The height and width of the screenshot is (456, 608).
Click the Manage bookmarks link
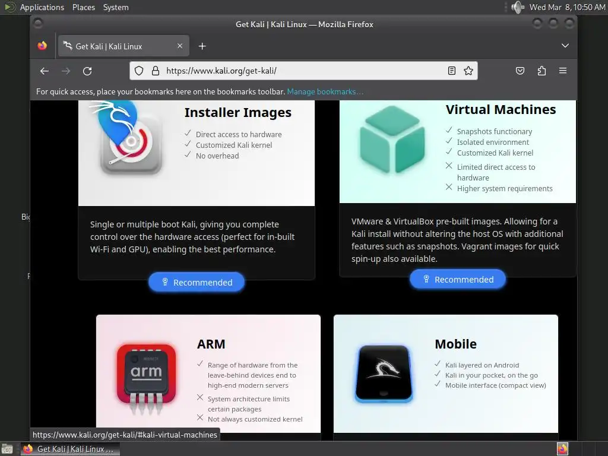click(325, 92)
